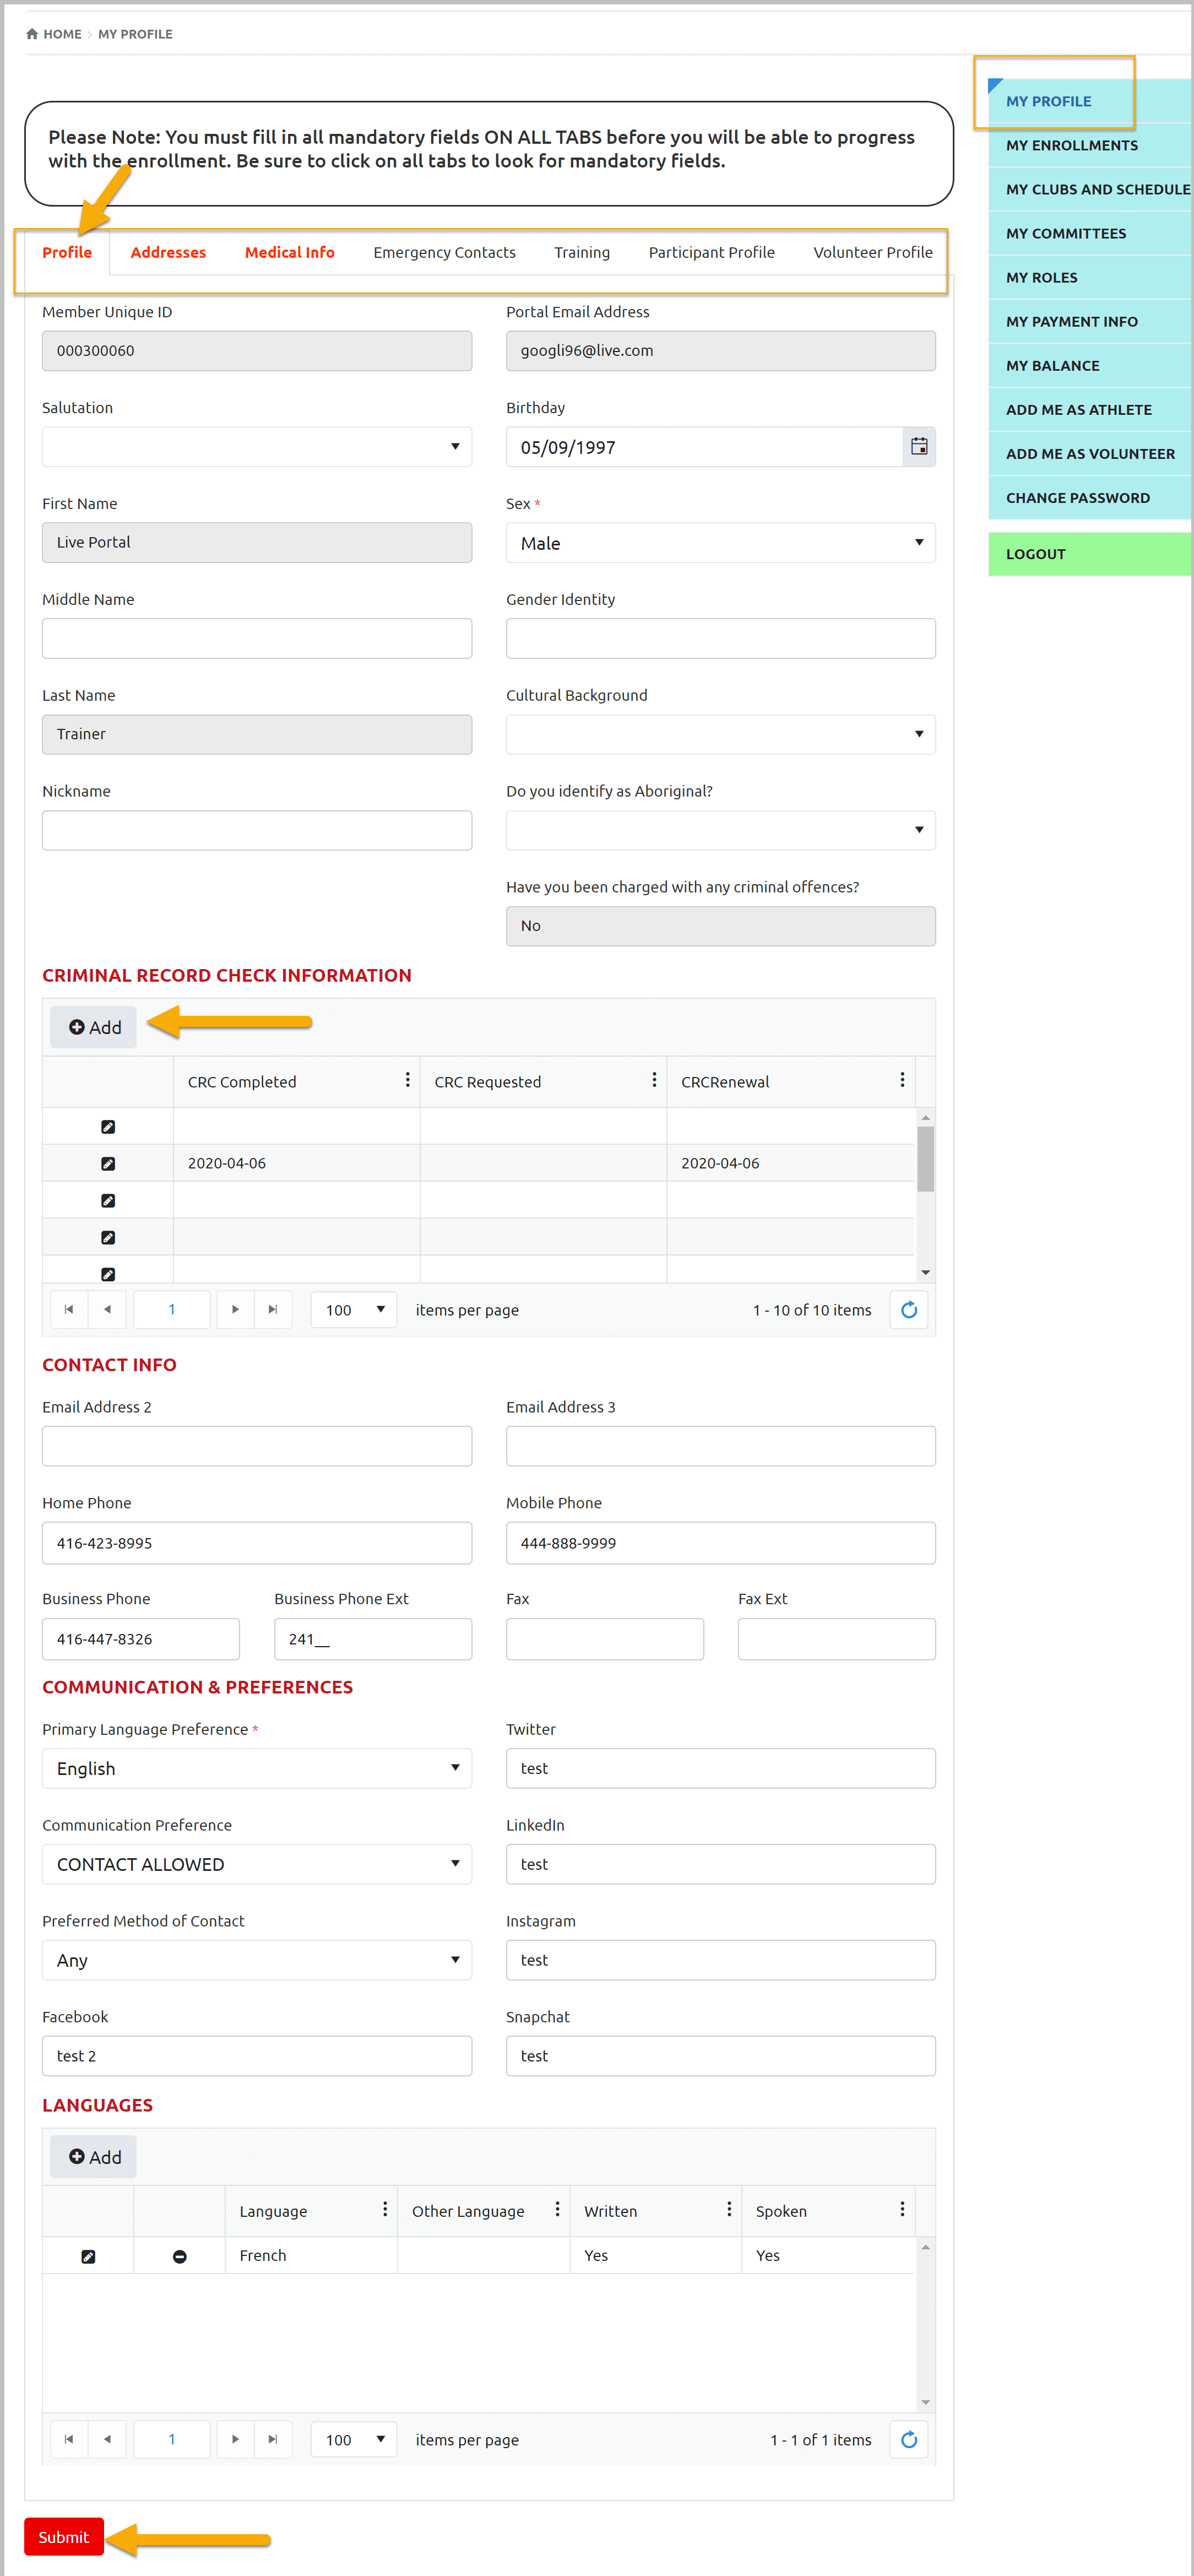The image size is (1194, 2576).
Task: Open My Payment Info
Action: 1090,321
